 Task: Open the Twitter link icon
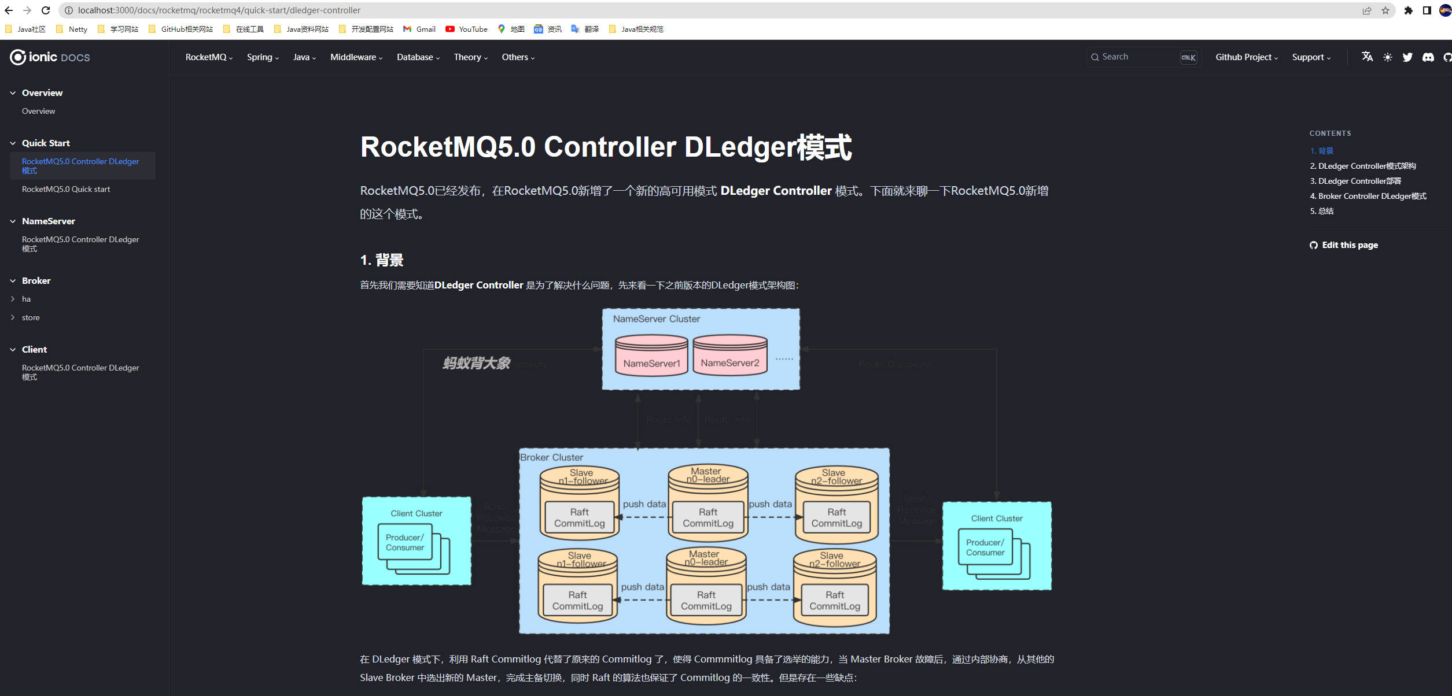point(1407,57)
